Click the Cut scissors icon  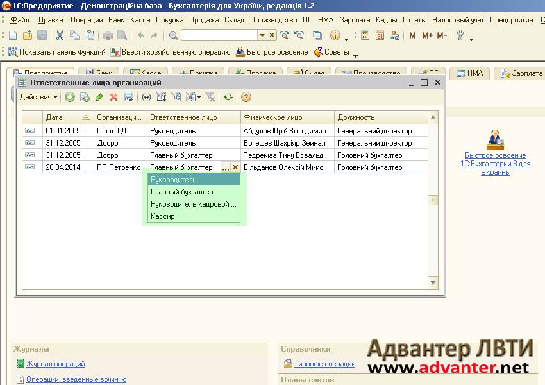coord(60,35)
